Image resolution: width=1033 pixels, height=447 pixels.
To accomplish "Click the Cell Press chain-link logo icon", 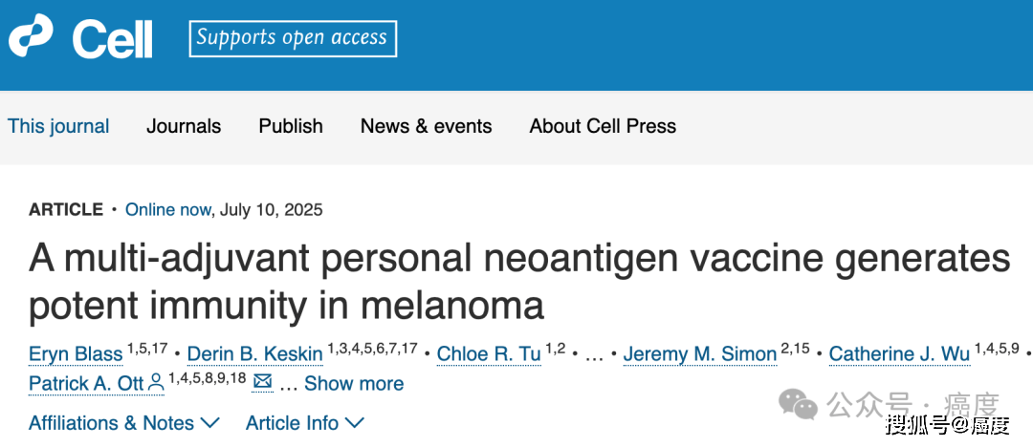I will coord(33,38).
